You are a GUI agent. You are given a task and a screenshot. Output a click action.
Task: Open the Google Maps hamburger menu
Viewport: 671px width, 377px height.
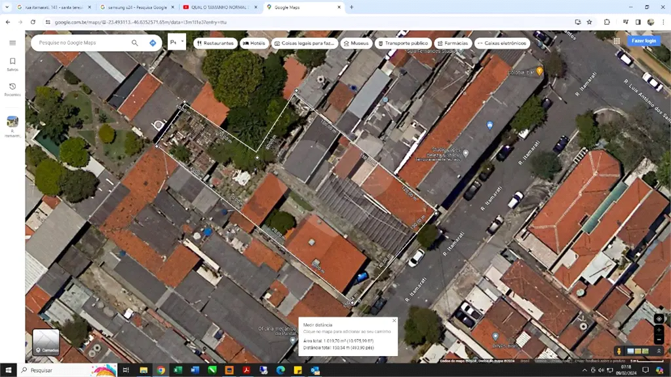click(x=12, y=43)
